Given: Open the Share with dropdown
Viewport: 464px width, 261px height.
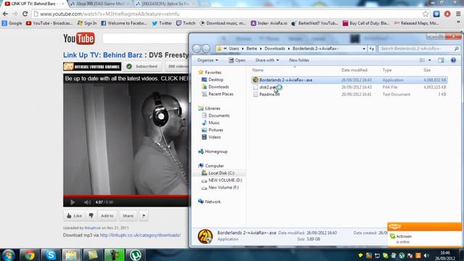Looking at the screenshot, I should point(267,60).
